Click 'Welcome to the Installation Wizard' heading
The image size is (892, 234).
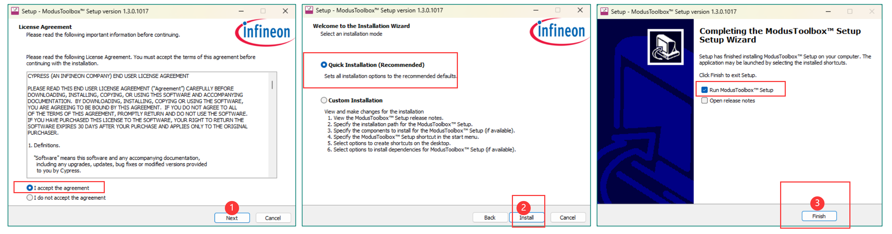(x=361, y=26)
